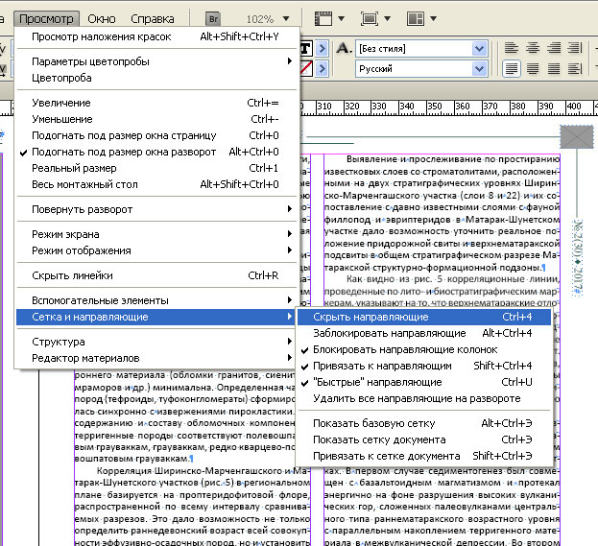This screenshot has width=598, height=546.
Task: Click the bold T text formatting icon
Action: click(x=306, y=48)
